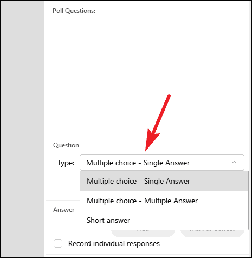Tick the Record individual responses checkbox

(58, 243)
